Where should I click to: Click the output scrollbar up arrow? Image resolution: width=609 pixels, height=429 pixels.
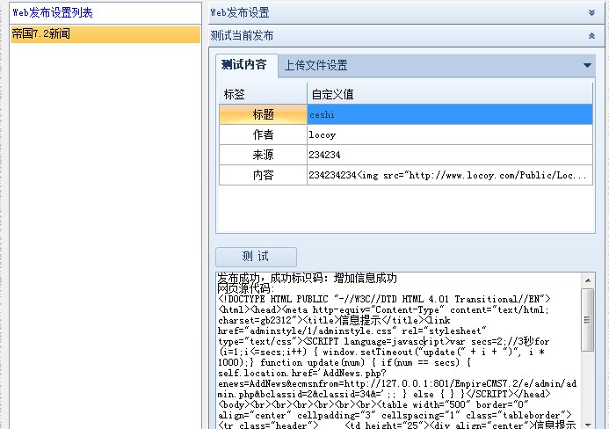coord(588,280)
